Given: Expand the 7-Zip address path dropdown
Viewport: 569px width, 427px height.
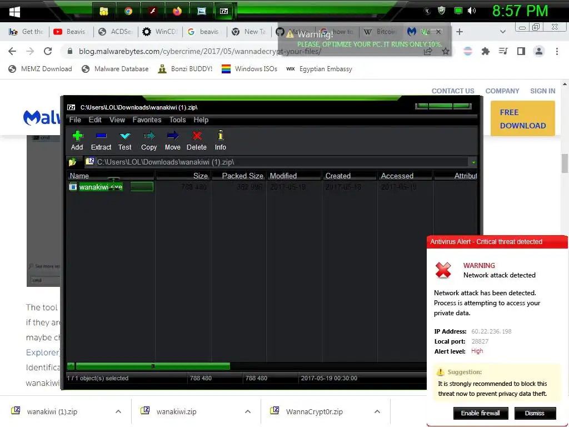Looking at the screenshot, I should pos(473,162).
